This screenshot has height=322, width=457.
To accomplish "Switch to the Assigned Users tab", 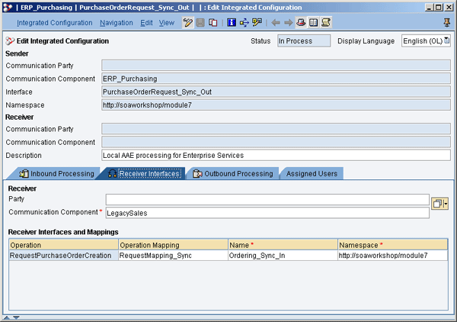I will coord(312,174).
